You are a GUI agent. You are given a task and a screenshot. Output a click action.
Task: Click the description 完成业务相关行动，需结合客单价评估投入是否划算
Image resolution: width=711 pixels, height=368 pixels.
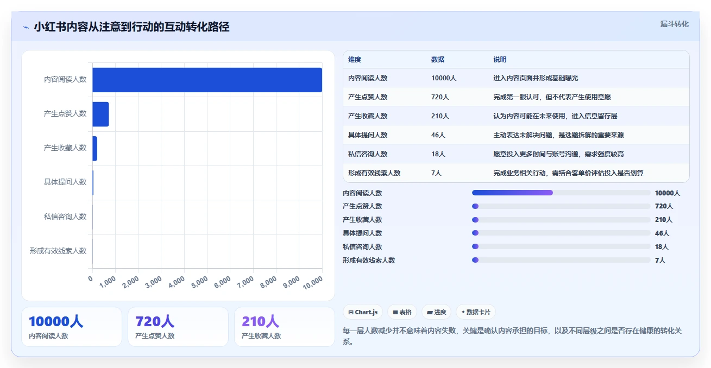click(568, 173)
